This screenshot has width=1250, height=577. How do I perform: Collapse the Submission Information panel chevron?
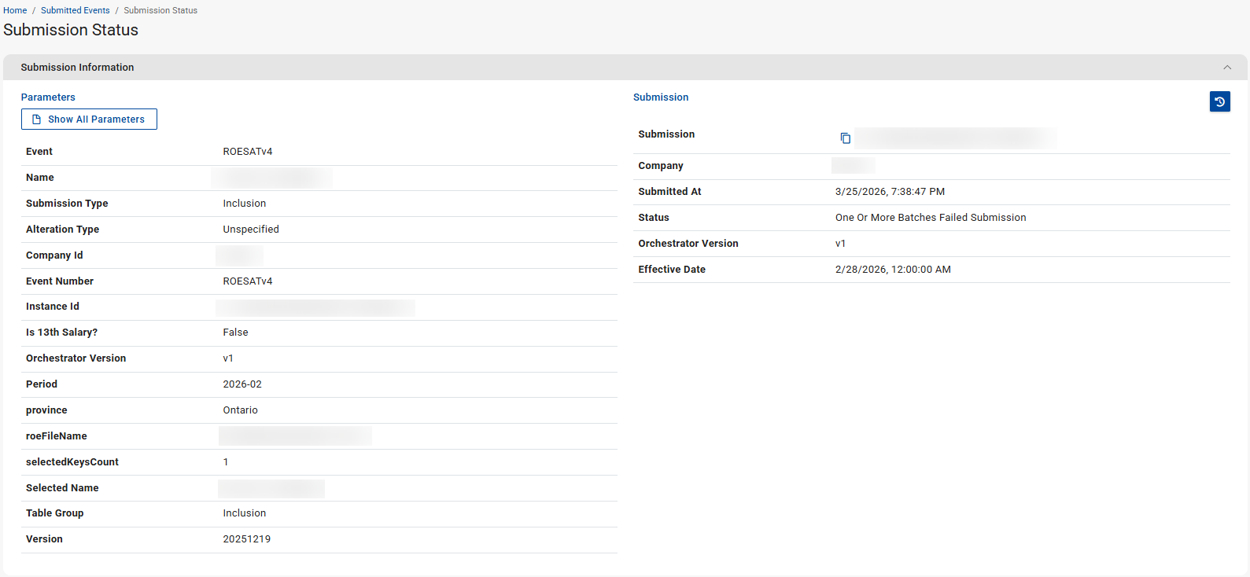pyautogui.click(x=1226, y=68)
